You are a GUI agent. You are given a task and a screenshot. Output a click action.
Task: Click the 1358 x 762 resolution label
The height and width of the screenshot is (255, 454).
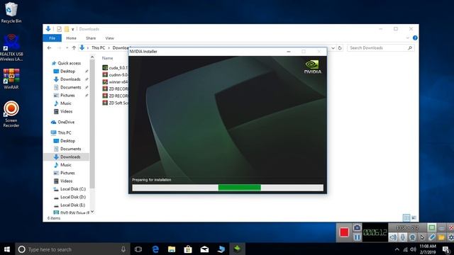(408, 228)
